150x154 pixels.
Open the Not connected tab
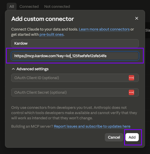[57, 7]
